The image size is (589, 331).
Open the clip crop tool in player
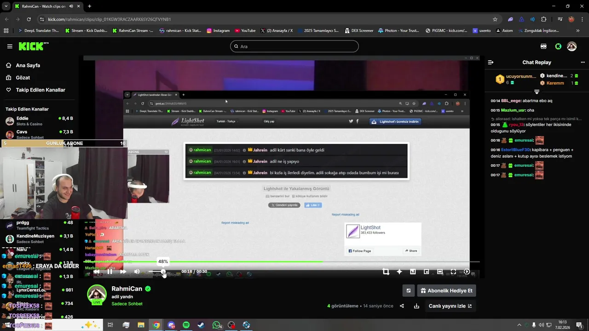click(386, 272)
